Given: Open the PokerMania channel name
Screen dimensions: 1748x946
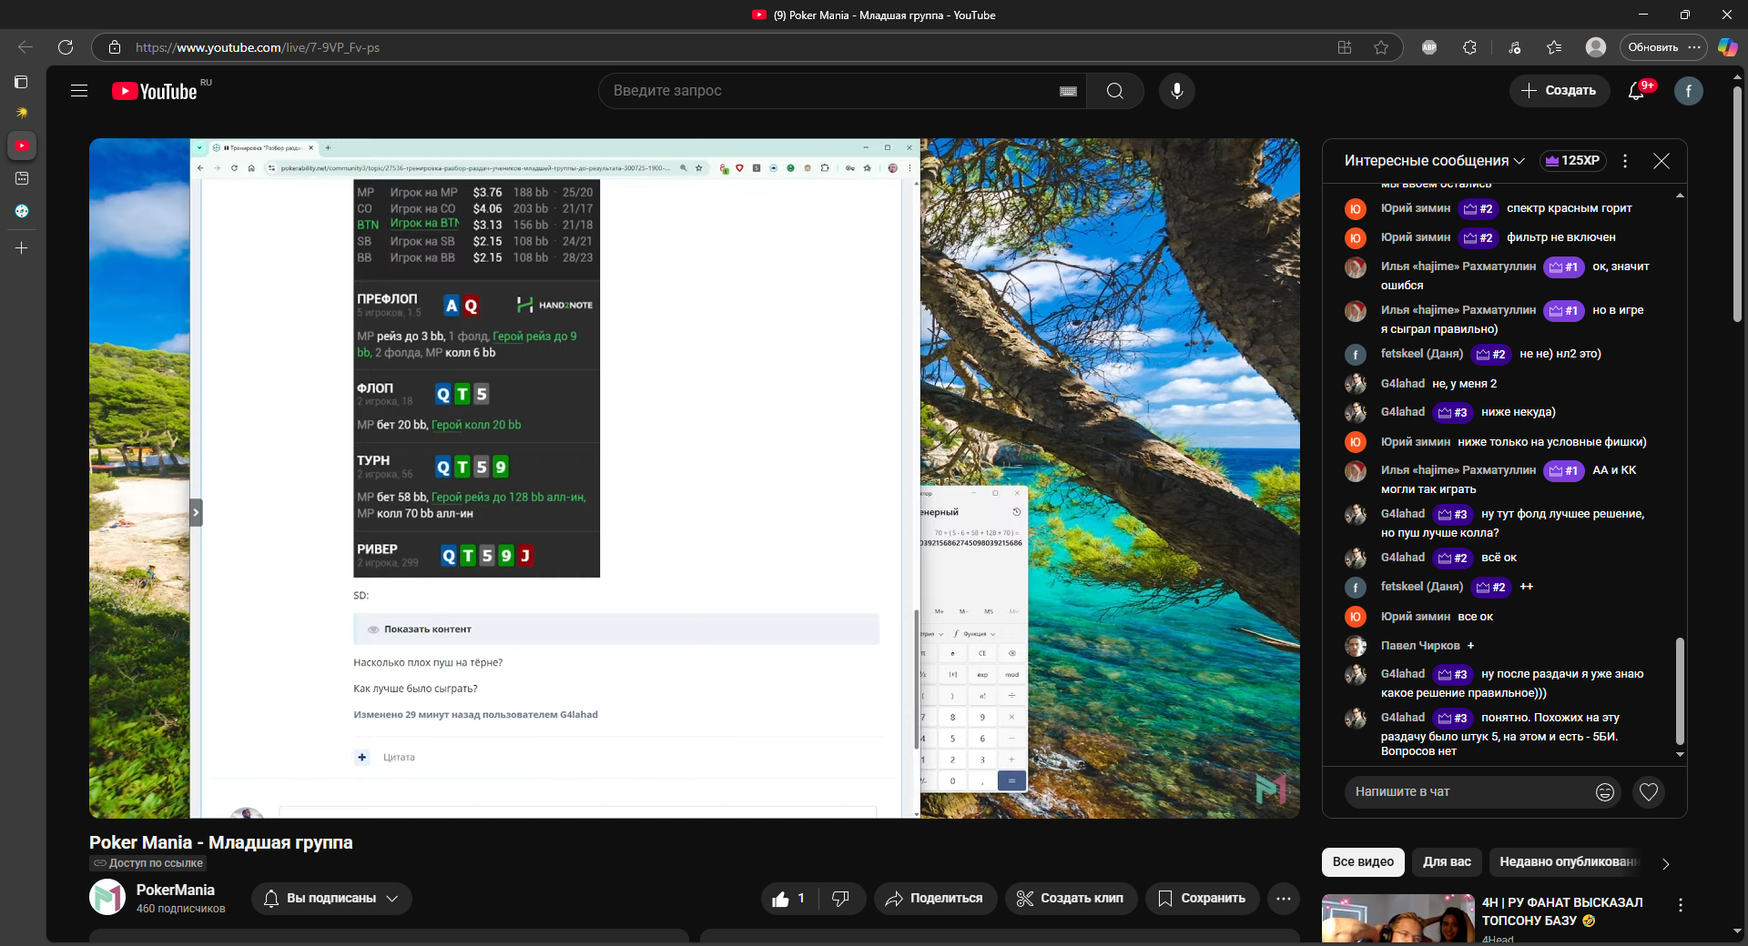Looking at the screenshot, I should (x=176, y=891).
